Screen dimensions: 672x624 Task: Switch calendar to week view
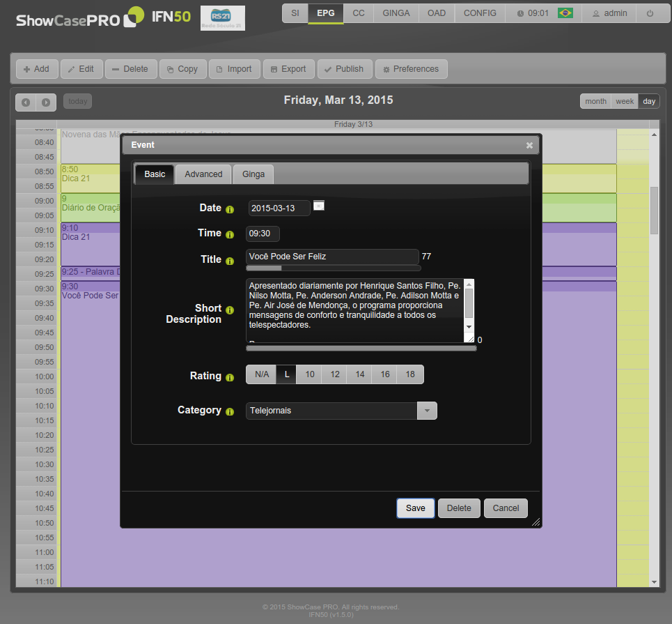625,101
